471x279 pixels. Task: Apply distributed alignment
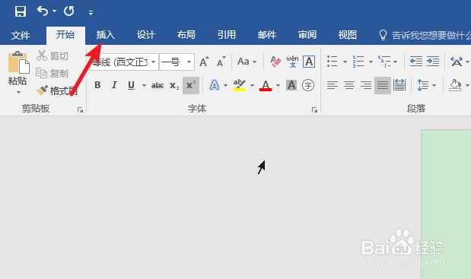pyautogui.click(x=399, y=85)
